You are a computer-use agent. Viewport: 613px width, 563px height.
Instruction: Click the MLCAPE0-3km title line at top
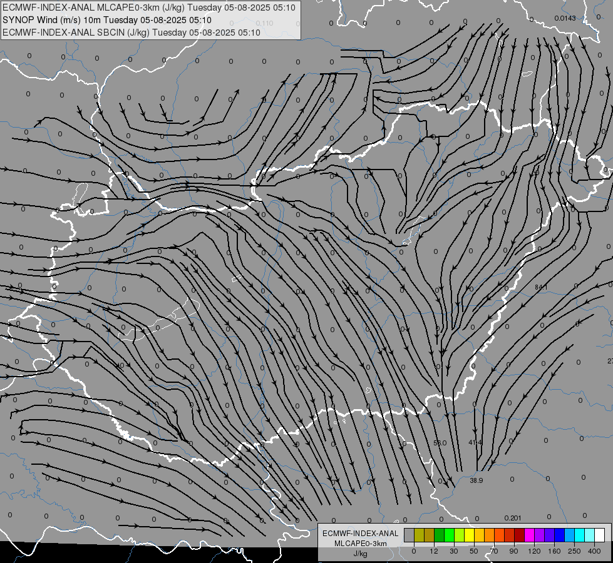pos(148,8)
